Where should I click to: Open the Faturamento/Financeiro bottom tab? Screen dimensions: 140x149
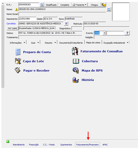coord(87,144)
